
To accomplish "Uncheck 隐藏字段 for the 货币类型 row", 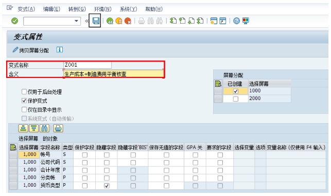I will point(107,186).
